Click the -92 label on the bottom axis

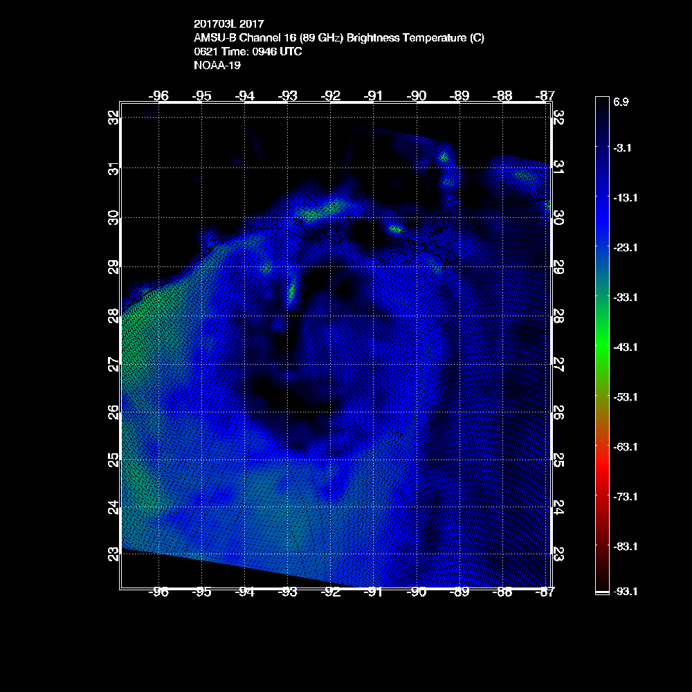[x=331, y=592]
